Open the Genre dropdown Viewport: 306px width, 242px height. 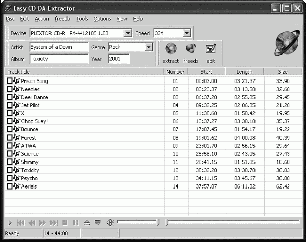[x=149, y=47]
